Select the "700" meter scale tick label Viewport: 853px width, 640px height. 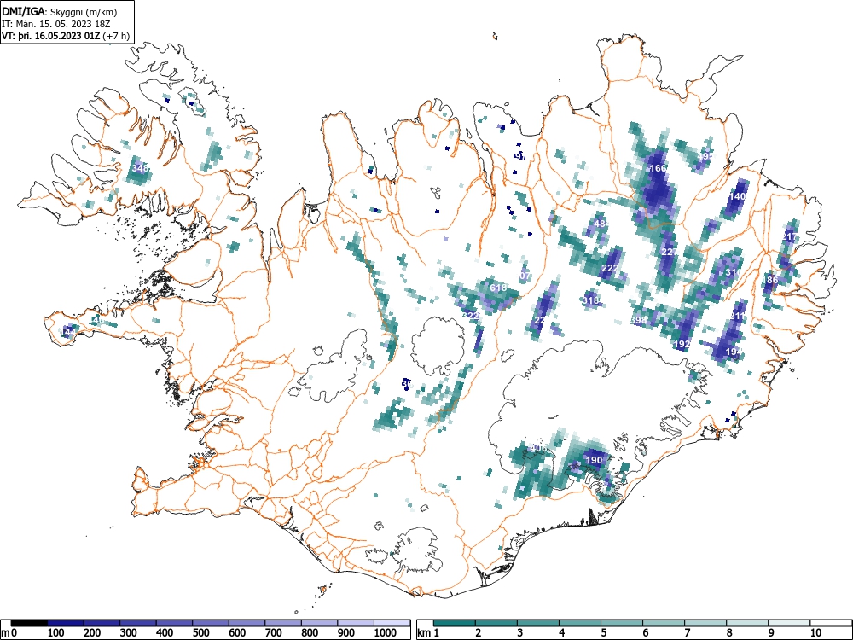click(274, 633)
